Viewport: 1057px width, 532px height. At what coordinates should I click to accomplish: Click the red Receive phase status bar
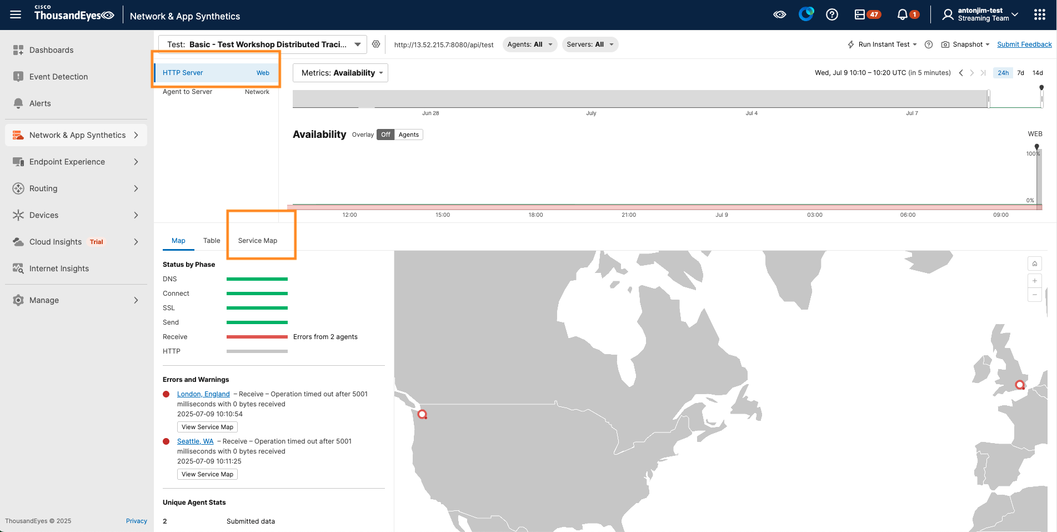[257, 337]
